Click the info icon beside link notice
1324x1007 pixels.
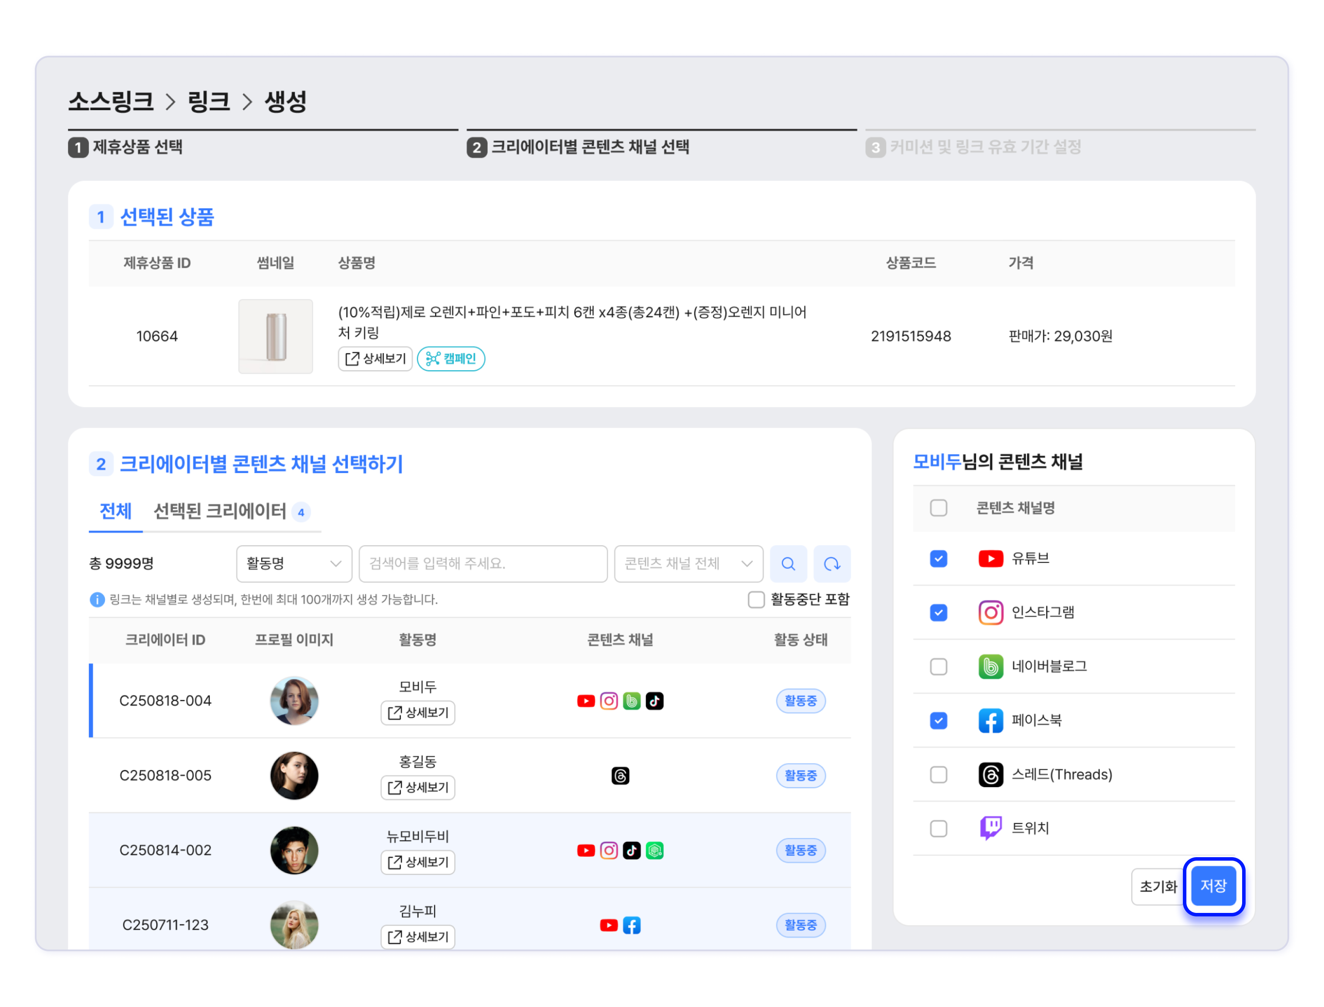click(97, 599)
